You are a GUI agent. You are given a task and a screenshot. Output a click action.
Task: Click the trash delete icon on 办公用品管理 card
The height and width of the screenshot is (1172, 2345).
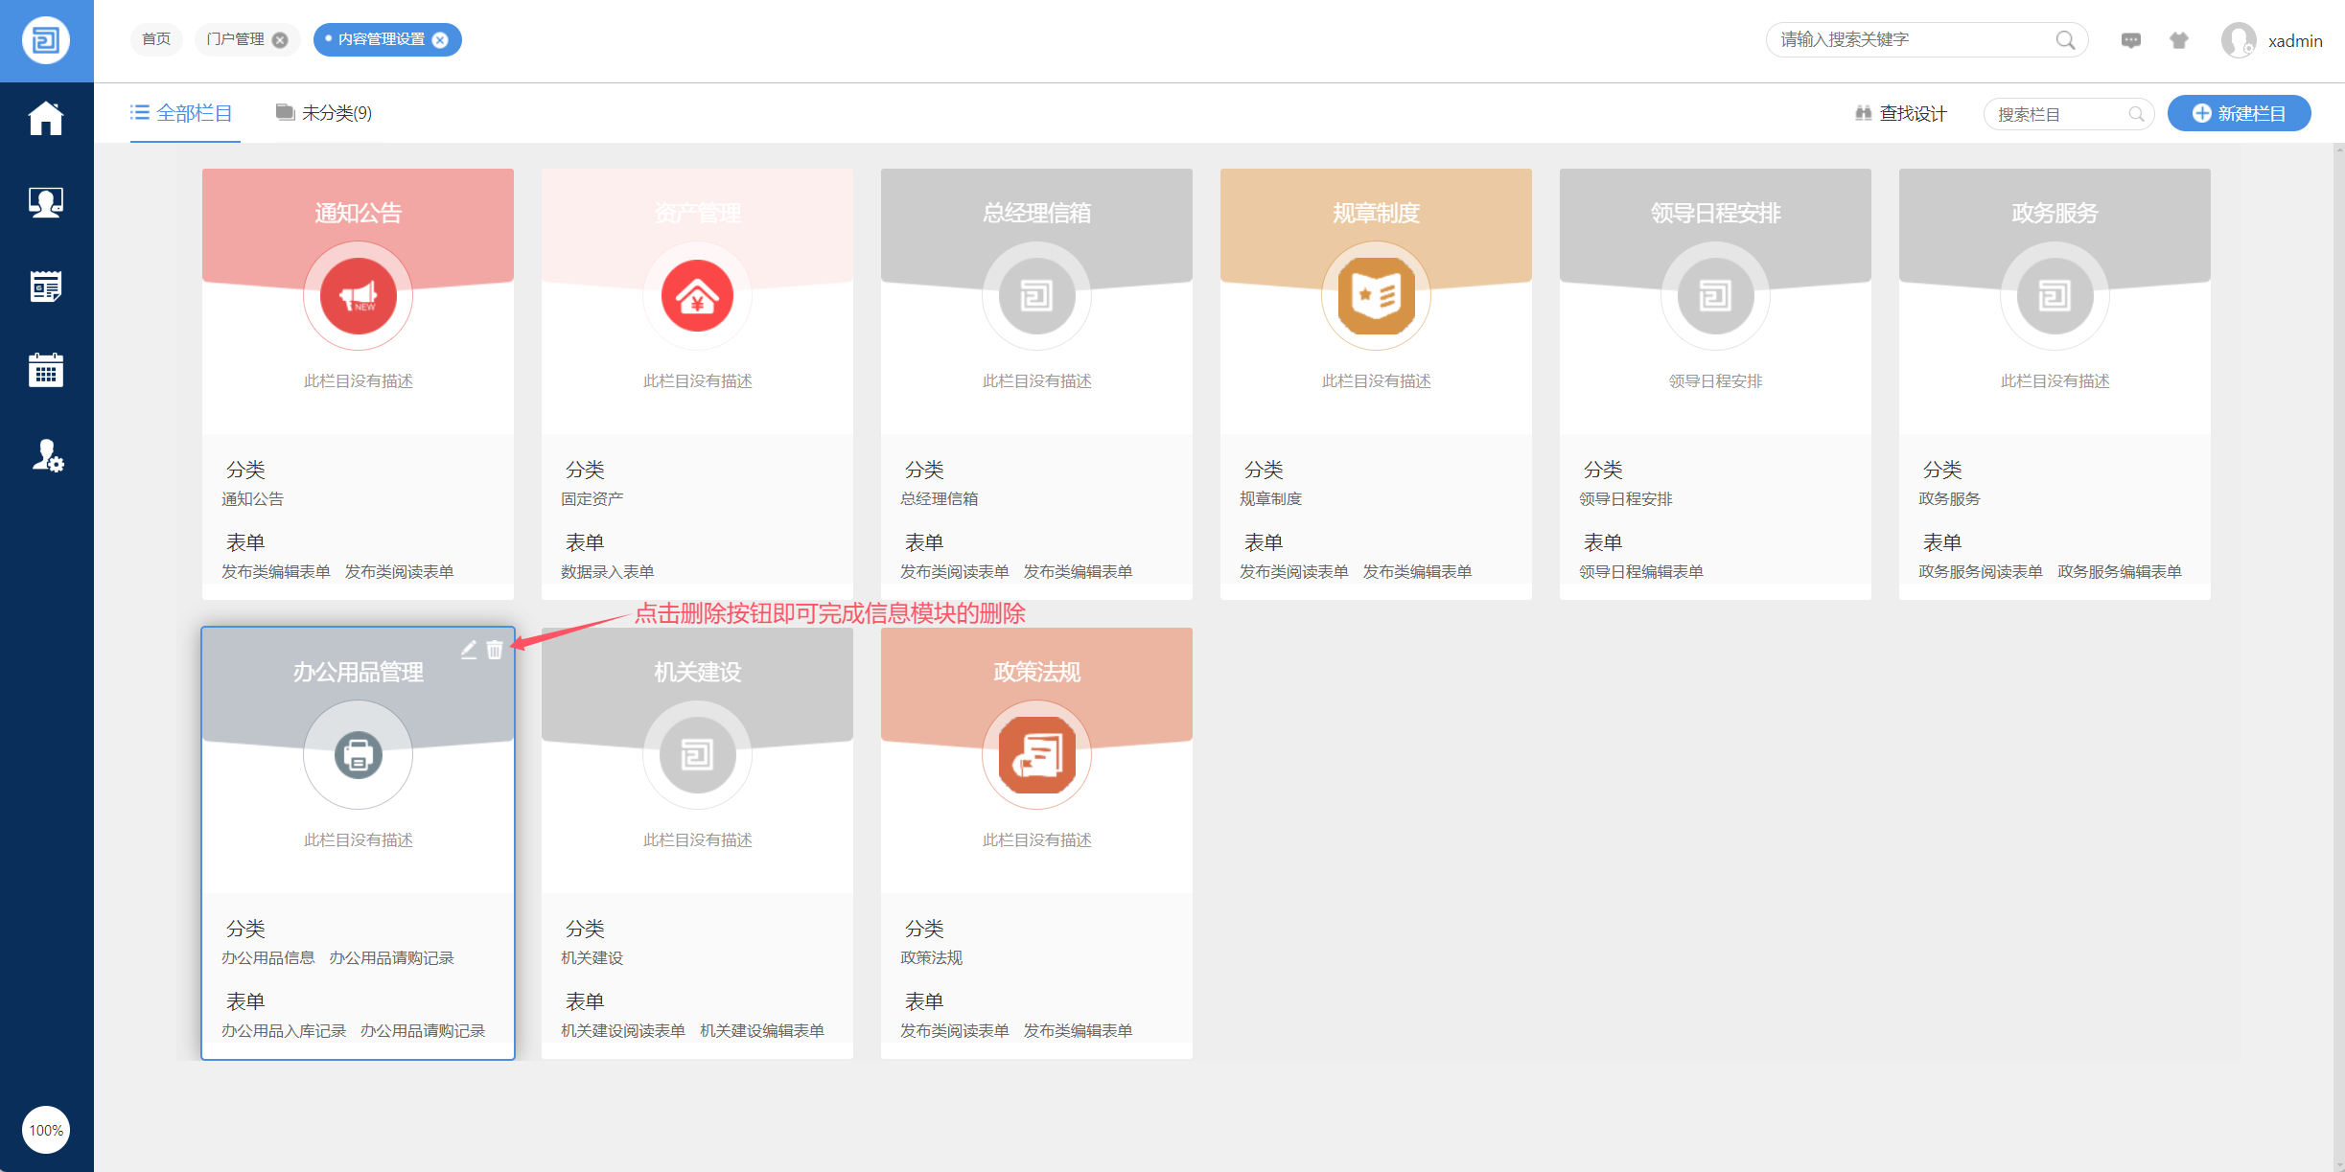[495, 650]
